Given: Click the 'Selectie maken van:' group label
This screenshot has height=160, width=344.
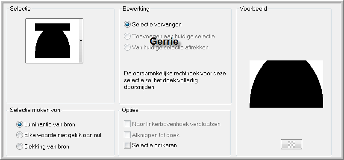Looking at the screenshot, I should coord(36,110).
